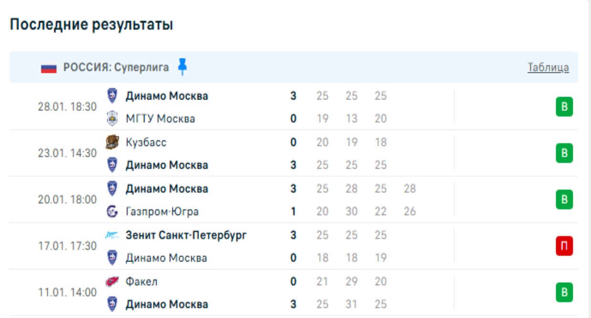The image size is (591, 318).
Task: Click the win badge for Fakel match
Action: click(564, 292)
